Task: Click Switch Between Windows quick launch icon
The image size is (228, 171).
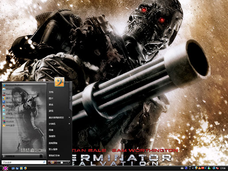Action: pos(17,168)
